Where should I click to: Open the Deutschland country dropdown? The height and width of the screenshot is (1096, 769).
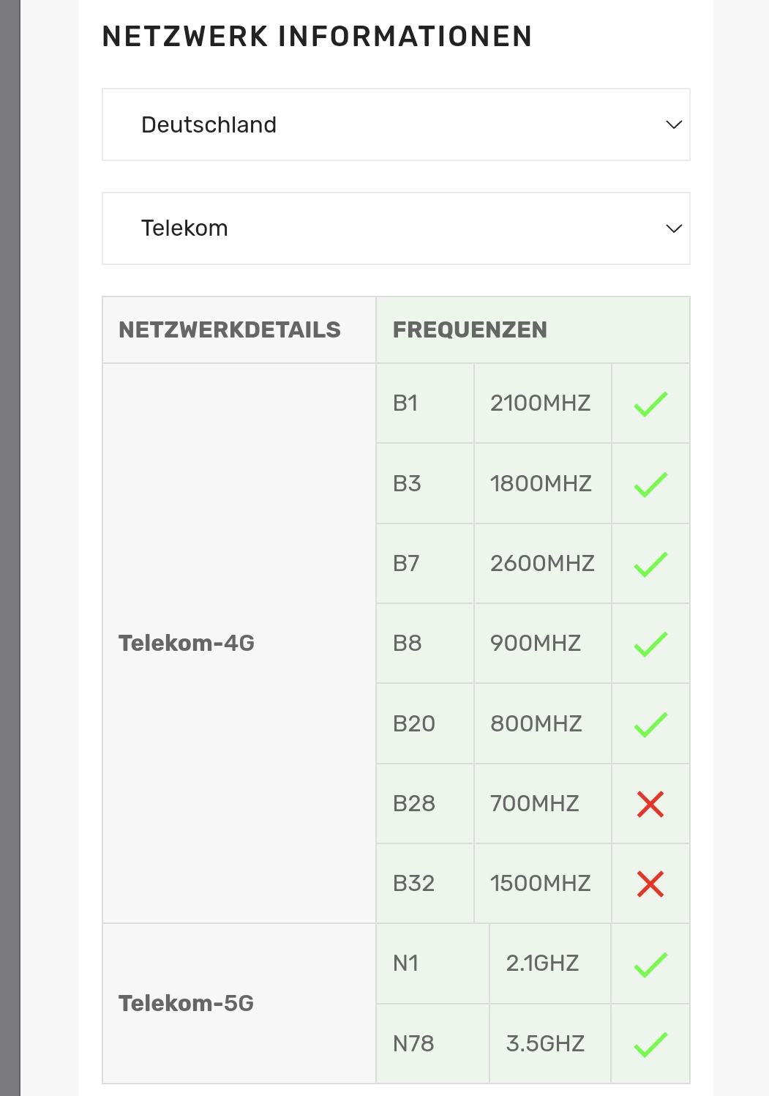pyautogui.click(x=396, y=124)
